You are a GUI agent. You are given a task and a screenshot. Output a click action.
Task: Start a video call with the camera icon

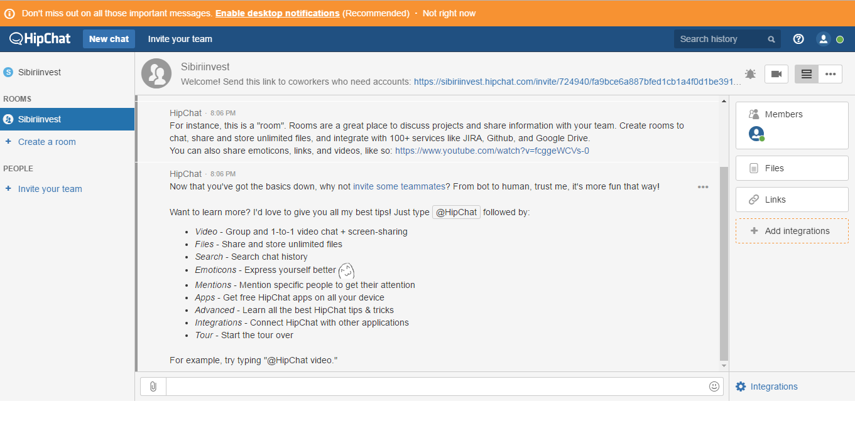[x=776, y=73]
